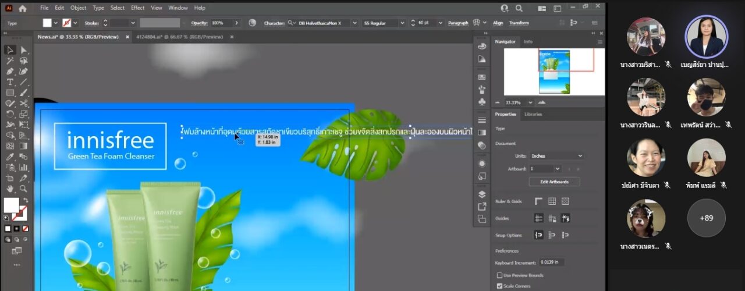Click the large white Fill box in Tools panel
The height and width of the screenshot is (291, 745).
11,205
